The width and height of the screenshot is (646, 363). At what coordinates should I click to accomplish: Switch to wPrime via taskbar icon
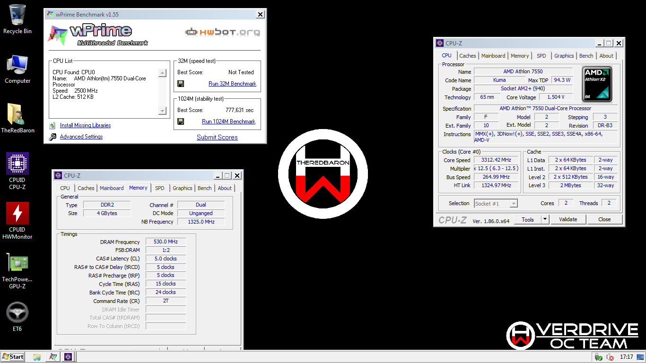click(x=52, y=357)
